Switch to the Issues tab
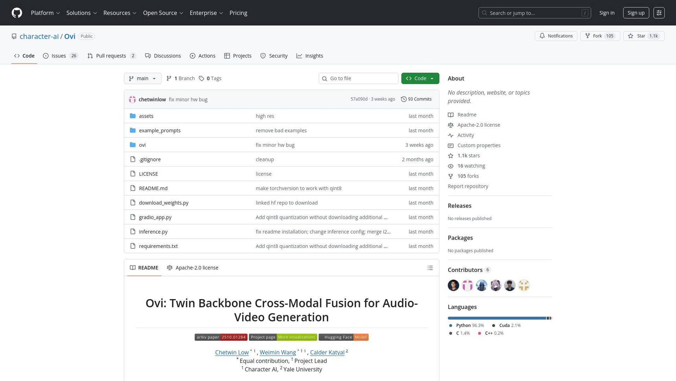 [61, 56]
